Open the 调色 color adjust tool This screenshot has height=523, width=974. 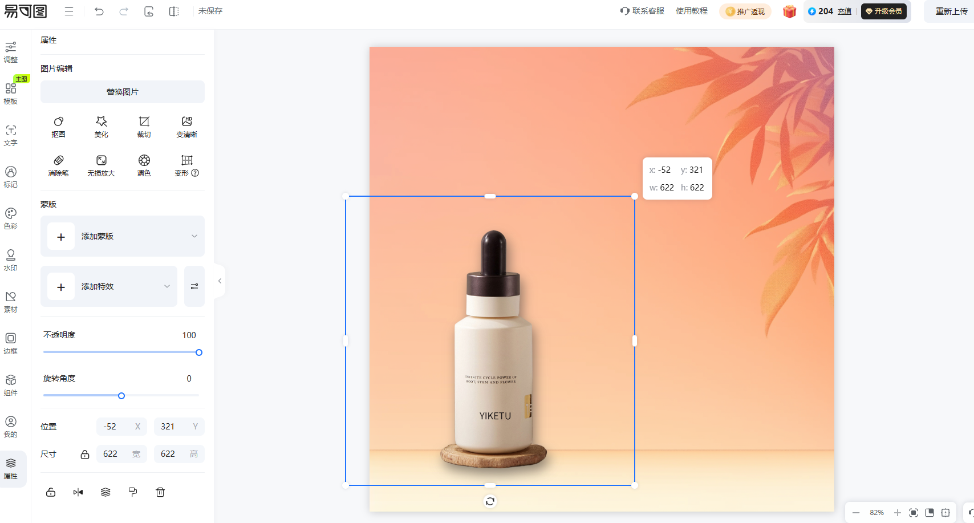(144, 166)
